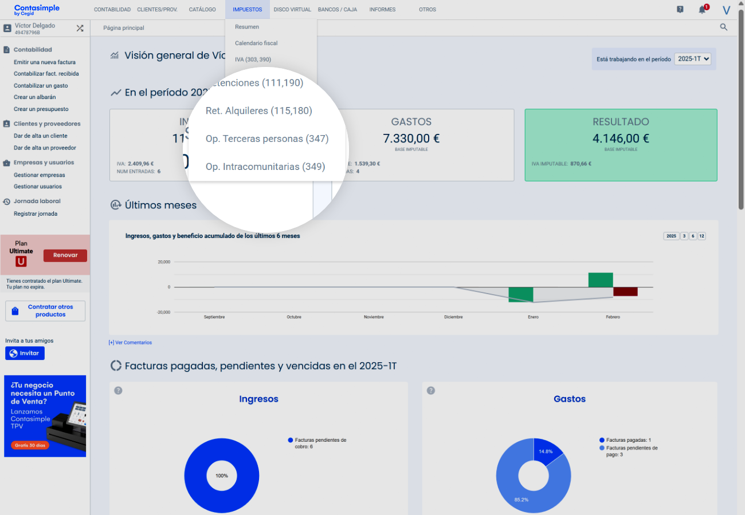Open the CATÁLOGO top menu
Viewport: 745px width, 515px height.
click(x=202, y=10)
